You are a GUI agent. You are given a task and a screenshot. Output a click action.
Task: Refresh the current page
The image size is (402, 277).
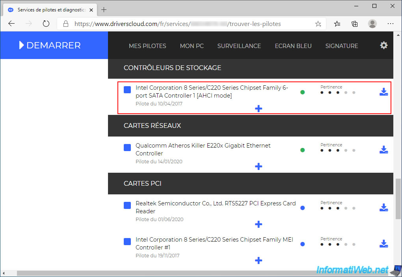(46, 24)
